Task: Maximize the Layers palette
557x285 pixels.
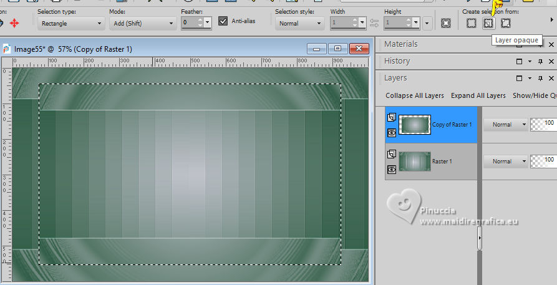Action: point(519,78)
